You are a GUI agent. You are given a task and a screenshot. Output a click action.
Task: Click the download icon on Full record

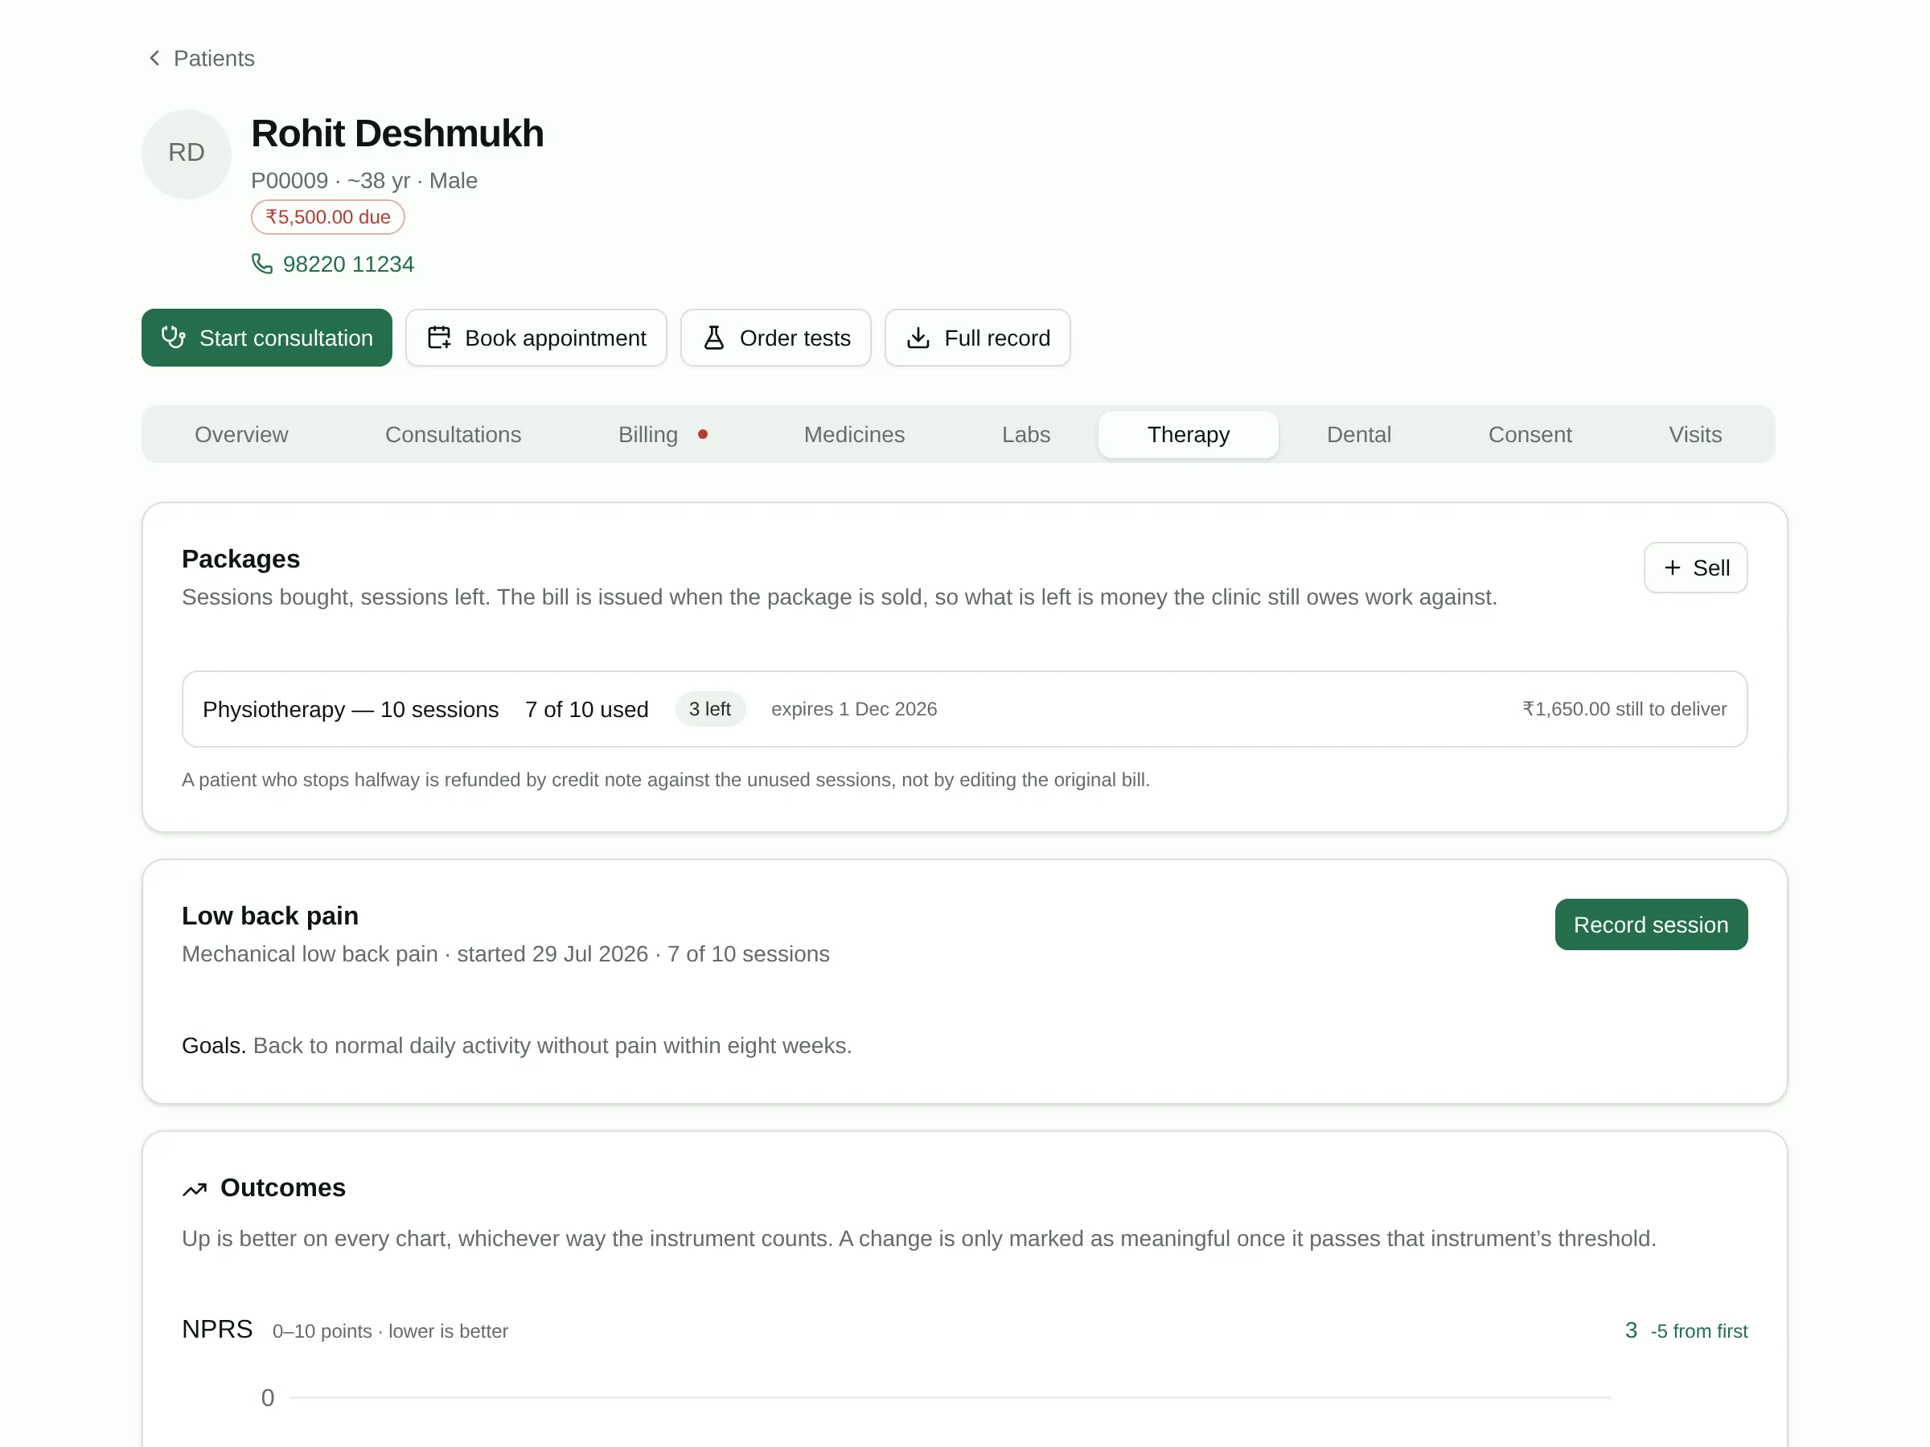[x=918, y=338]
